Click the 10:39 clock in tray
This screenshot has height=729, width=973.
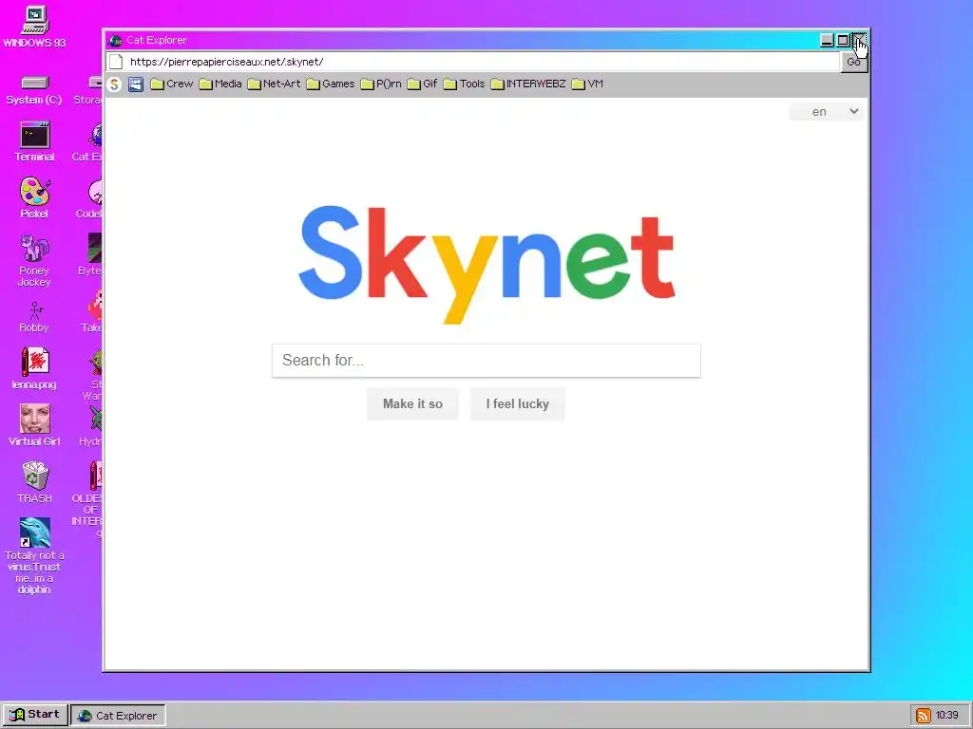click(x=947, y=716)
